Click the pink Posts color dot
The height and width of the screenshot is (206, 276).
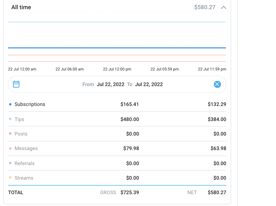coord(10,133)
